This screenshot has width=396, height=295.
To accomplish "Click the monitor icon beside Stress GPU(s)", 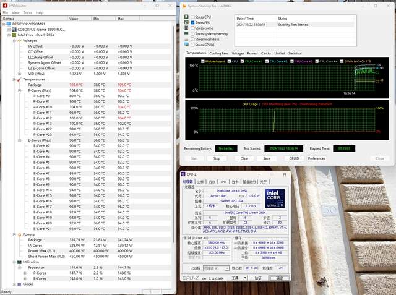I will tap(186, 45).
